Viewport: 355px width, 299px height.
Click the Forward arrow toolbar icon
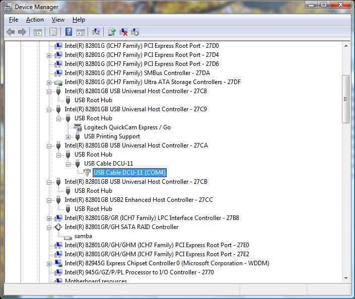tap(22, 32)
